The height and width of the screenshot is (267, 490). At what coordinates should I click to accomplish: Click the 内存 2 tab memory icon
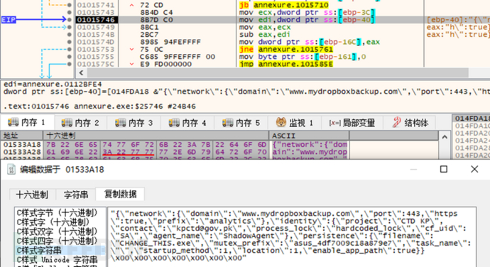[67, 122]
